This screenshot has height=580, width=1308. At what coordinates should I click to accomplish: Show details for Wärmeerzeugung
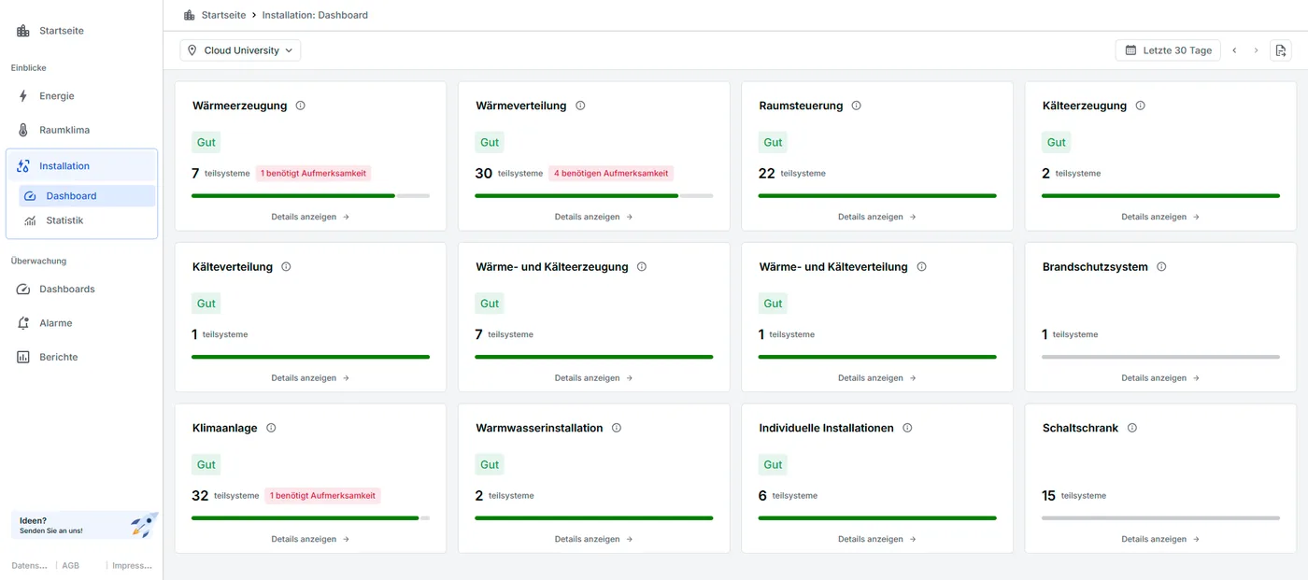[310, 217]
